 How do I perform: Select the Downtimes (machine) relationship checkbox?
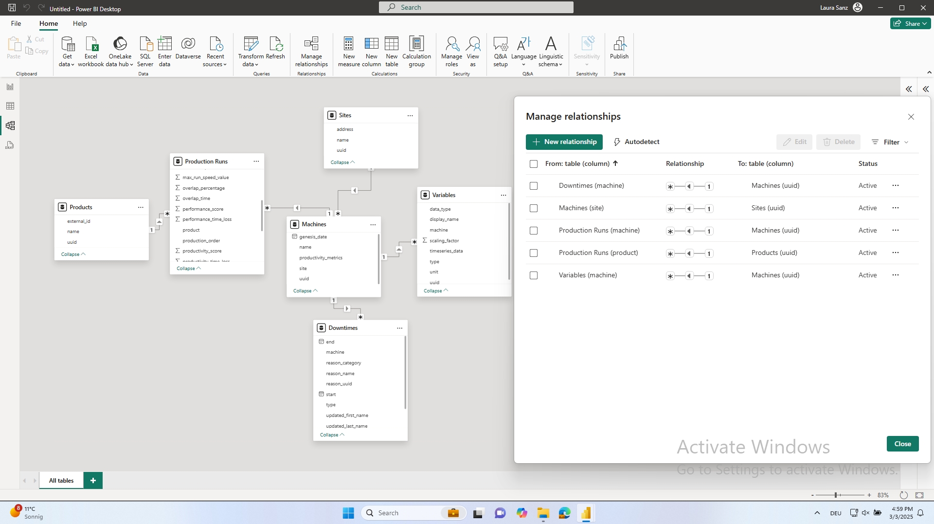pos(534,186)
